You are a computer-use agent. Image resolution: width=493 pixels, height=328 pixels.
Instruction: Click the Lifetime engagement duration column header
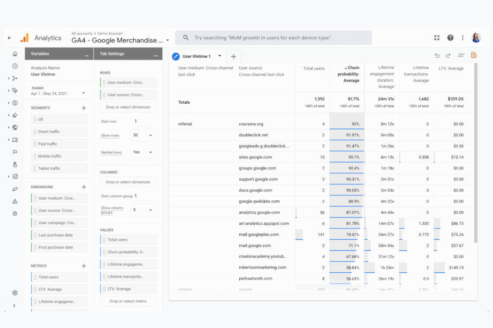click(382, 77)
